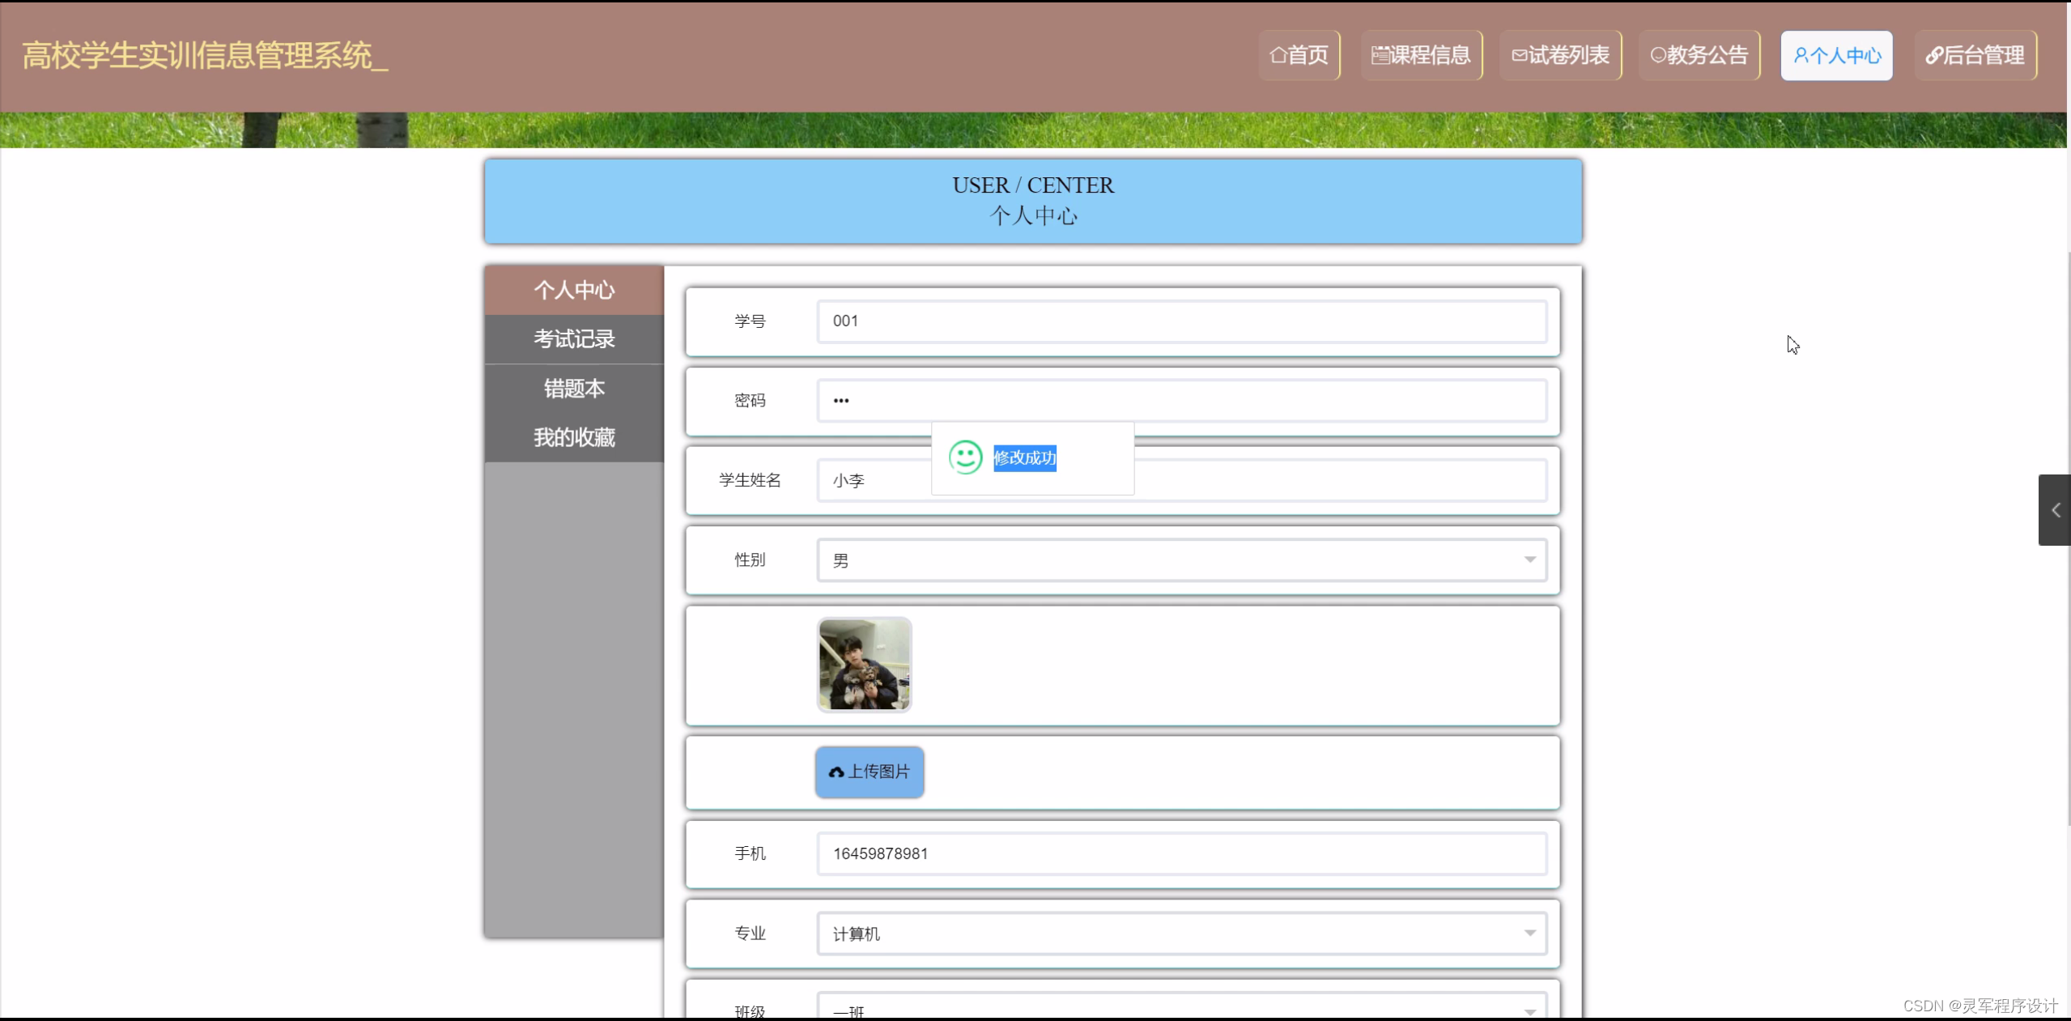Open 教务公告 via its announcement icon
Viewport: 2071px width, 1021px height.
click(x=1658, y=54)
